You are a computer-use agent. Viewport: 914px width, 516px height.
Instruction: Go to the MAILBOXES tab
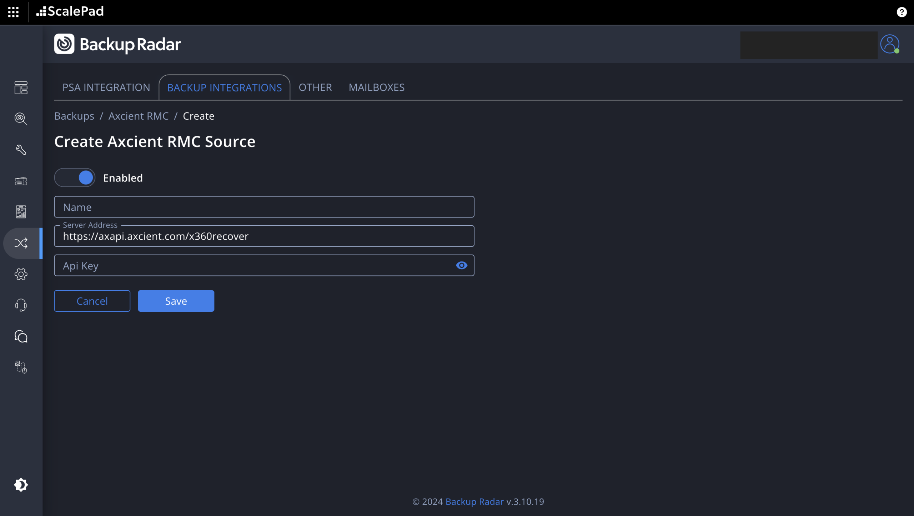[x=376, y=87]
